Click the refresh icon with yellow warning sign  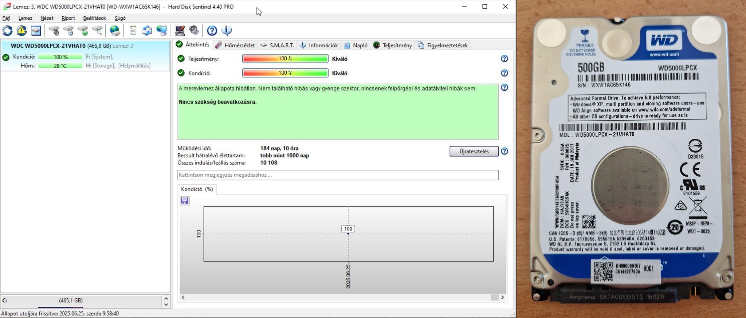point(21,31)
